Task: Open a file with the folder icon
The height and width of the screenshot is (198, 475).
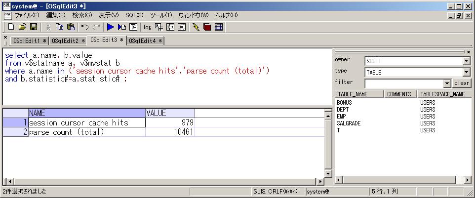Action: click(23, 27)
